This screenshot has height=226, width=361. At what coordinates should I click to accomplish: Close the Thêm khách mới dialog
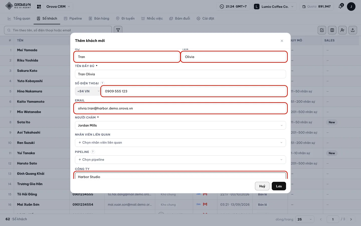pyautogui.click(x=282, y=41)
